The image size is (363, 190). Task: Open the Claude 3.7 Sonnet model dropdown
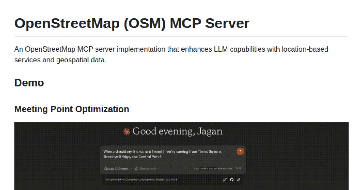pos(116,169)
